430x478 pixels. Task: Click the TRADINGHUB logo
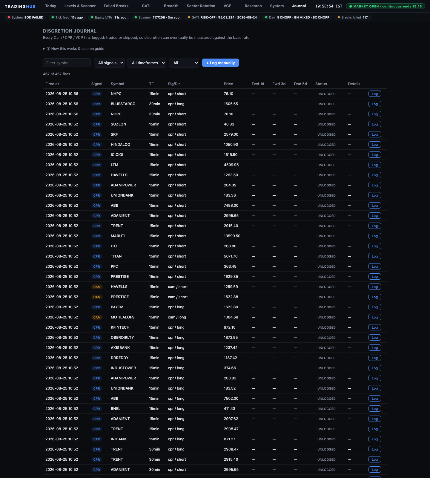(x=20, y=6)
